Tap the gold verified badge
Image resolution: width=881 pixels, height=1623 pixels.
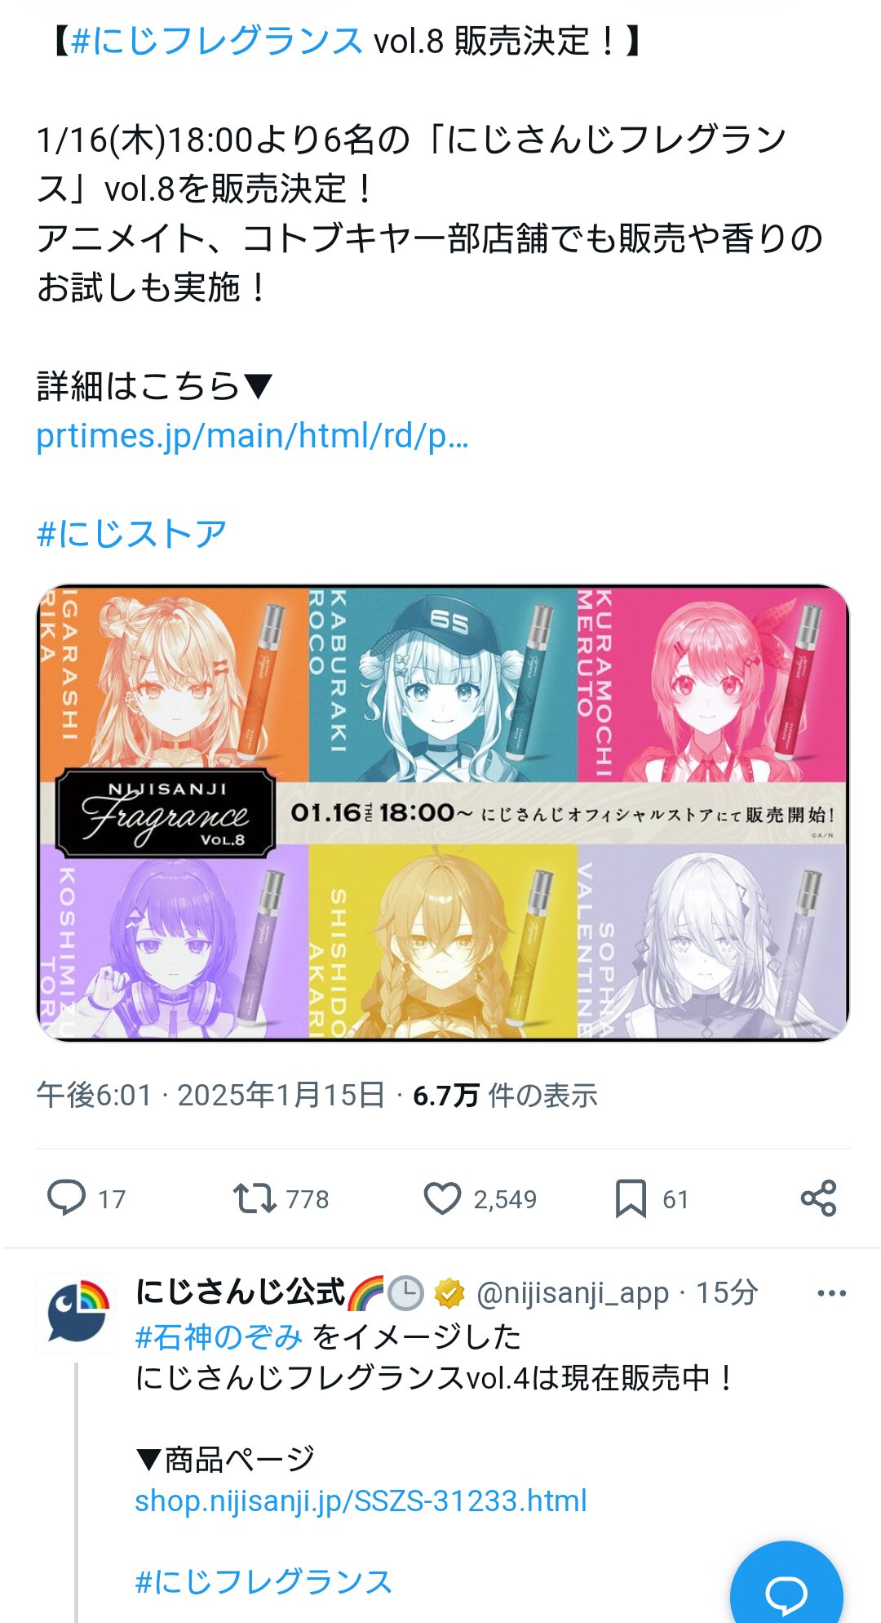tap(449, 1293)
